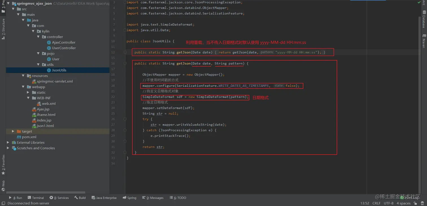Collapse the com package arrow

pyautogui.click(x=28, y=26)
